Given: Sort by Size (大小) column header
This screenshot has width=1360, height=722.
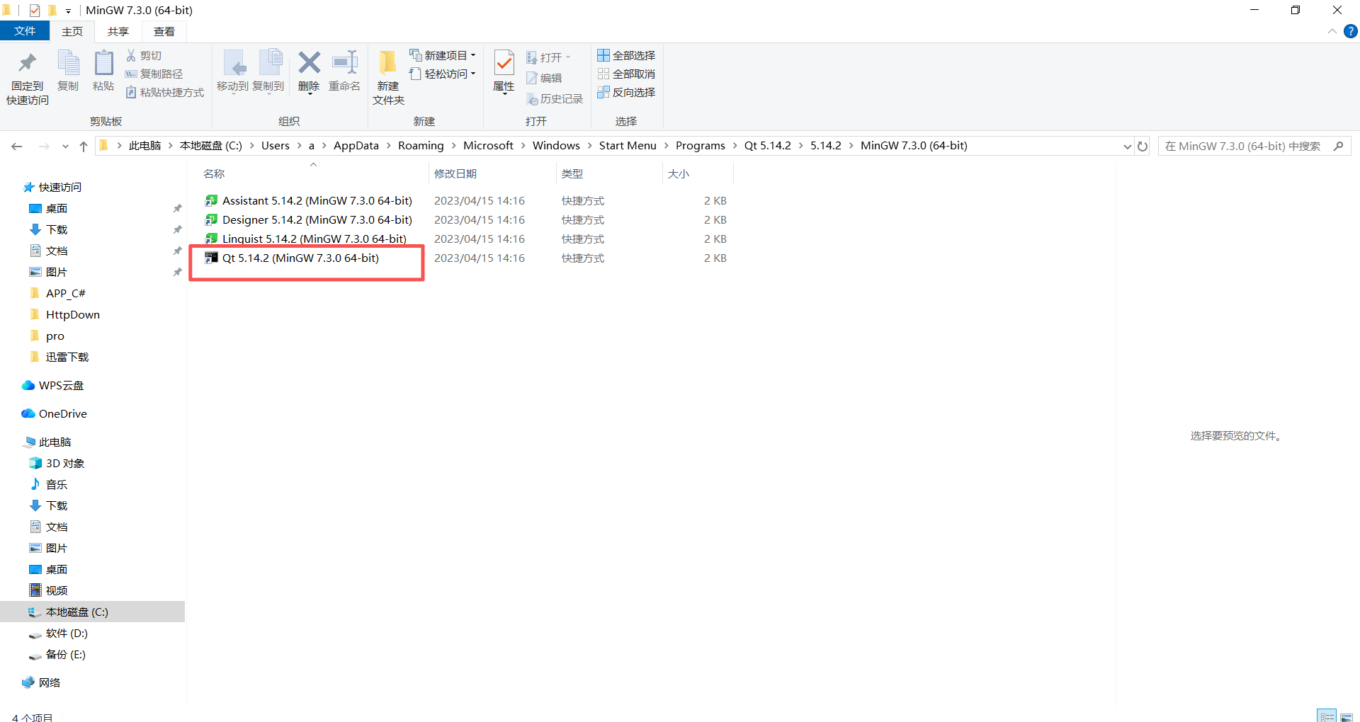Looking at the screenshot, I should (x=698, y=173).
